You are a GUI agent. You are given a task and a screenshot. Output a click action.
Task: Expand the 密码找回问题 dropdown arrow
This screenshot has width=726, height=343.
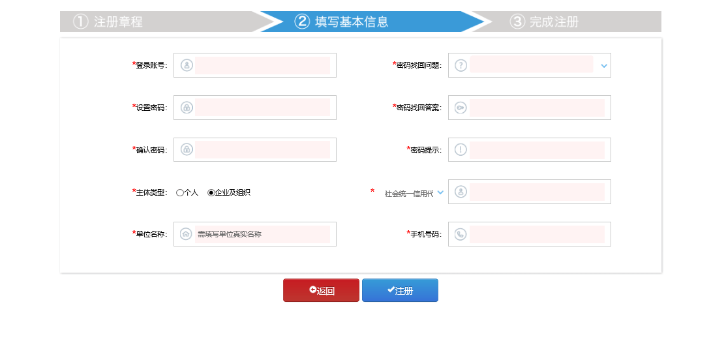(603, 66)
